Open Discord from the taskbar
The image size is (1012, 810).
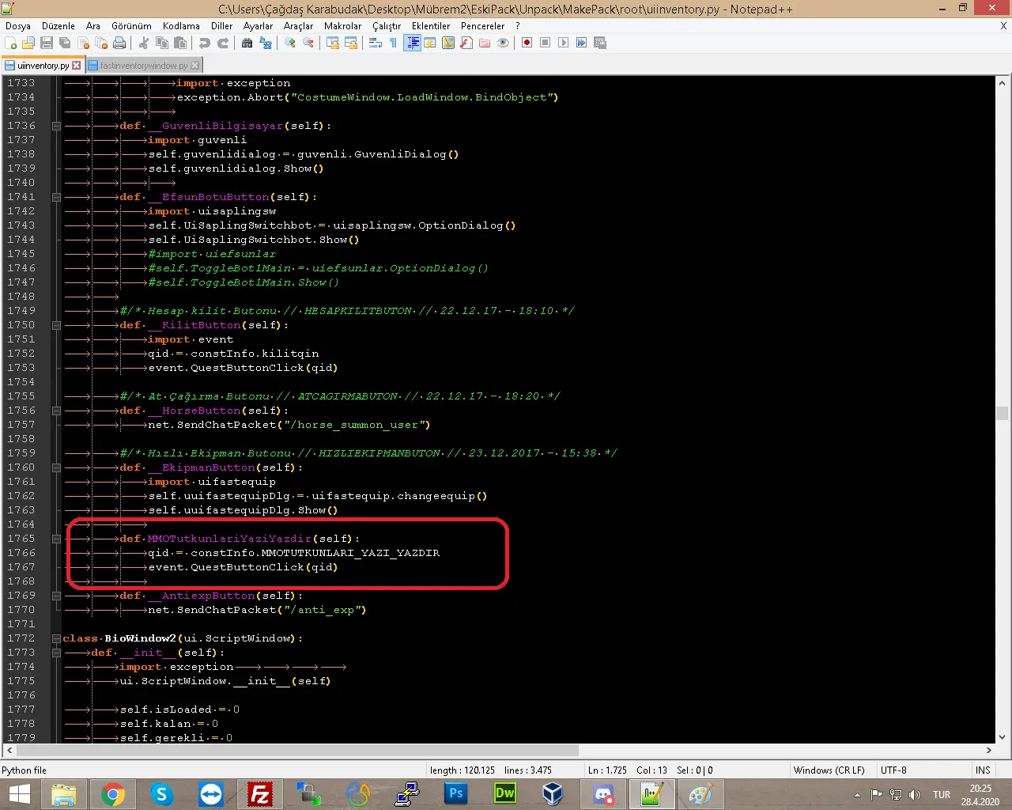pos(603,794)
